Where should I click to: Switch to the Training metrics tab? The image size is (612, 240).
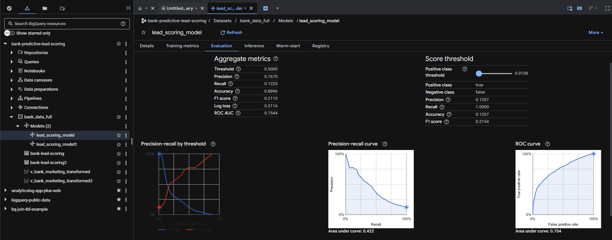point(182,46)
